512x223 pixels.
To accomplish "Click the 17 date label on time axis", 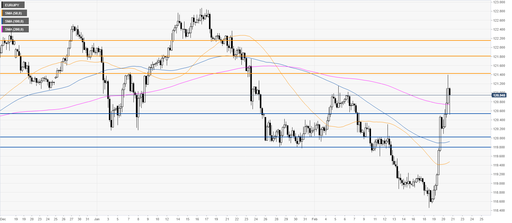I will [207, 219].
